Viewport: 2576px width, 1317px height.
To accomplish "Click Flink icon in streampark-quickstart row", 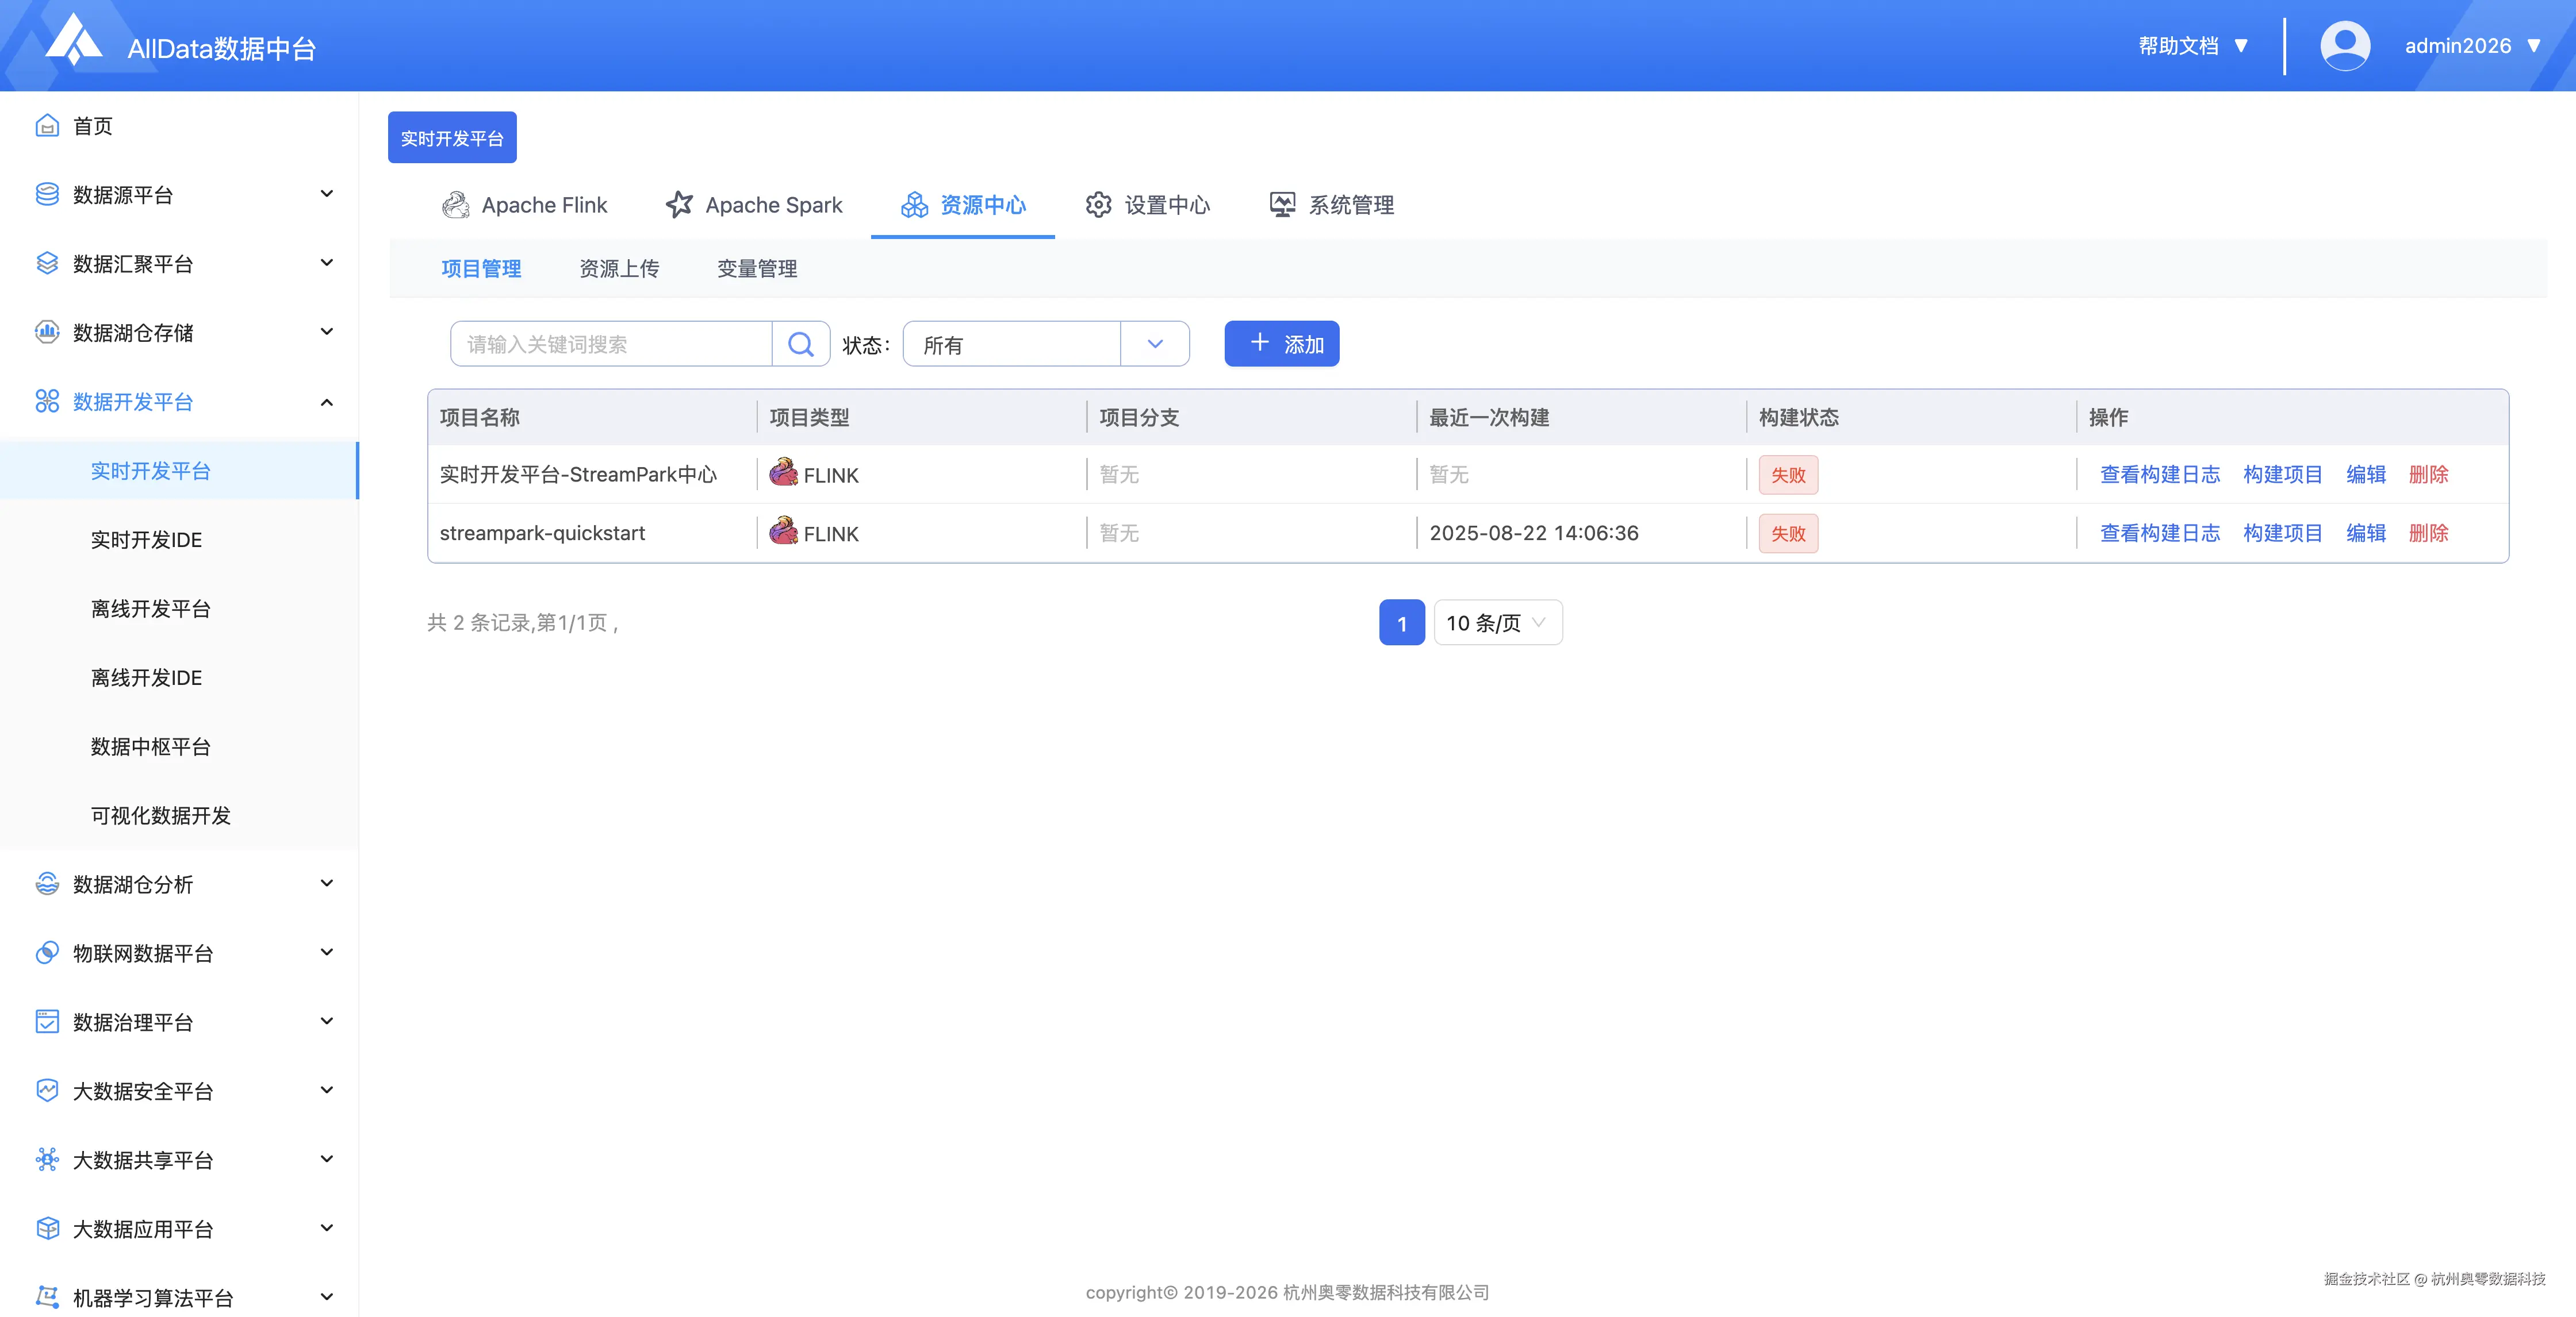I will click(783, 532).
